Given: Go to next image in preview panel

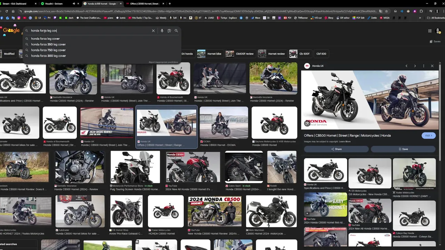Looking at the screenshot, I should pos(415,66).
